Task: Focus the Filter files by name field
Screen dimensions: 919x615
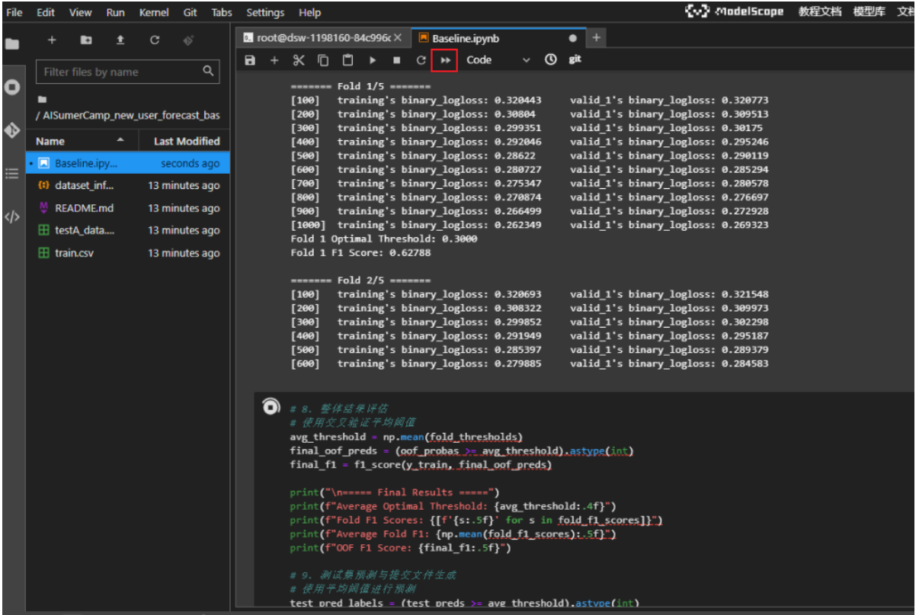Action: coord(120,72)
